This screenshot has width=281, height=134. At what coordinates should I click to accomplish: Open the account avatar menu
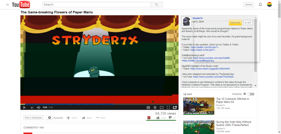pyautogui.click(x=269, y=4)
